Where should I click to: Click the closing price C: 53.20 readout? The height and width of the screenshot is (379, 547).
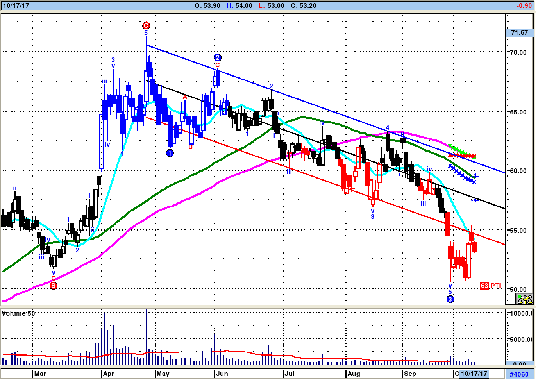coord(304,5)
